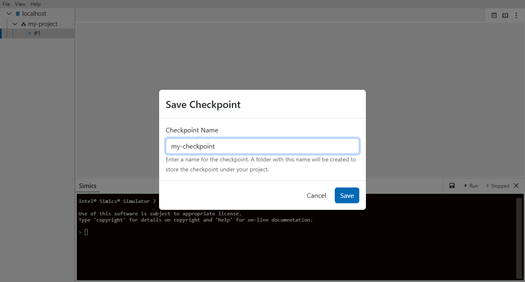
Task: Click the "Type 'copyright' for details" line
Action: tap(196, 220)
